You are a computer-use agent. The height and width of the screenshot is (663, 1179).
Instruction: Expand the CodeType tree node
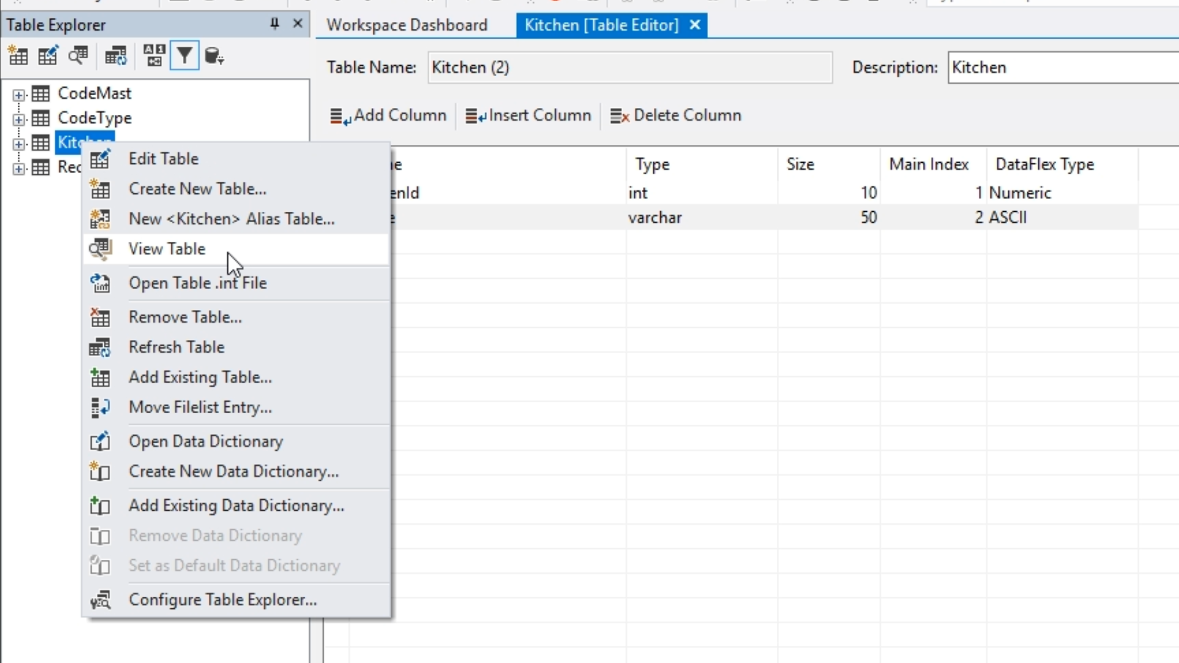19,119
